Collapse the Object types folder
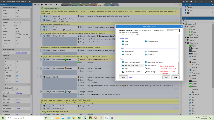This screenshot has width=214, height=120. click(x=186, y=43)
